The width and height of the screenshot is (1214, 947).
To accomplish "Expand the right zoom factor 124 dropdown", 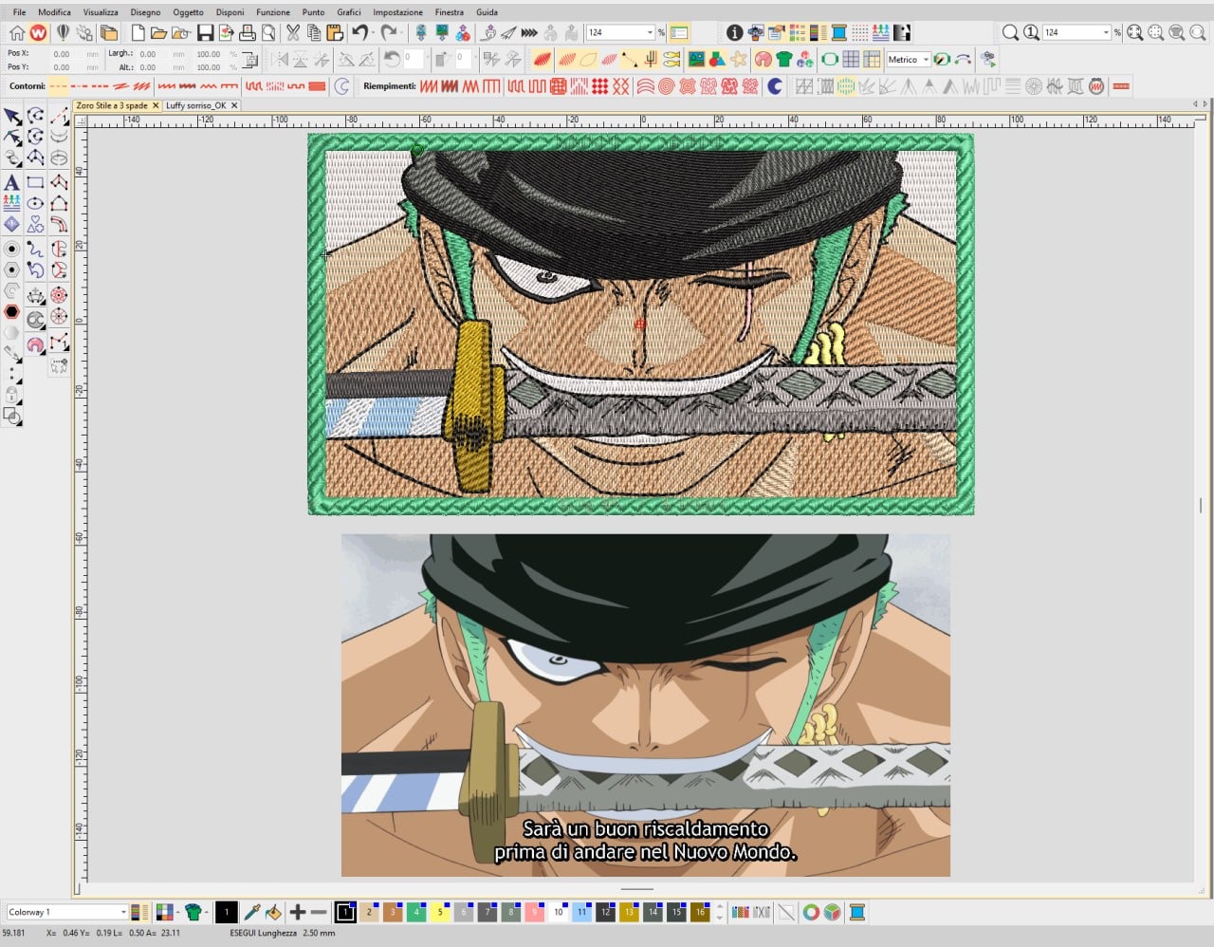I will point(1106,33).
